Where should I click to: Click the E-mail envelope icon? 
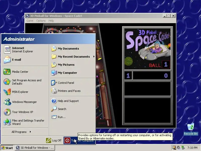(7, 60)
